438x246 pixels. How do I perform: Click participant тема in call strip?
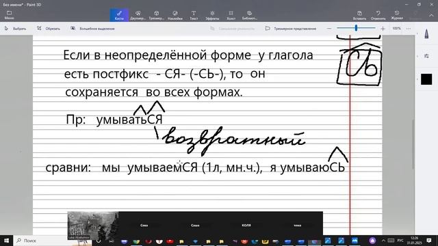tap(297, 225)
